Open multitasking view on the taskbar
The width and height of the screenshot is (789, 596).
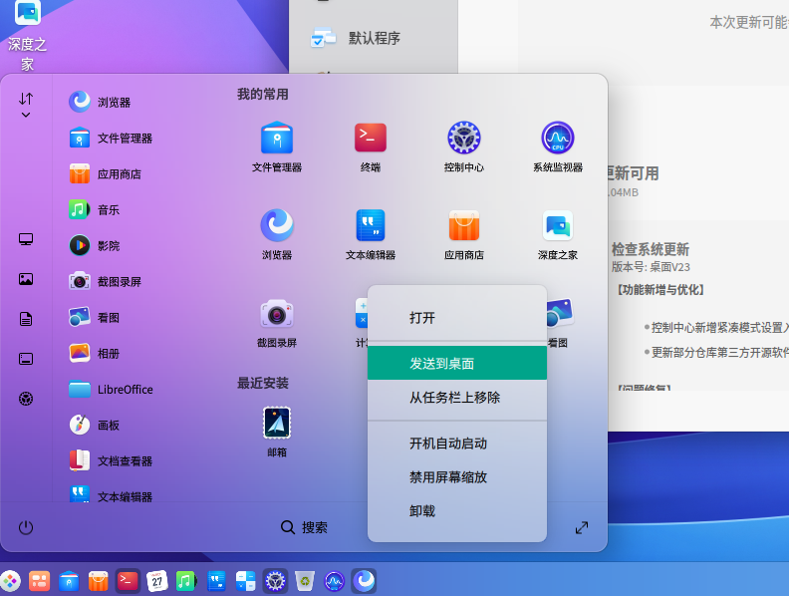pos(39,581)
